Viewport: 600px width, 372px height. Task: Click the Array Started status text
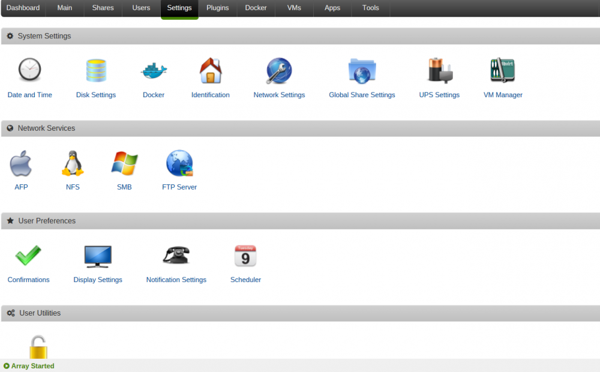point(32,366)
